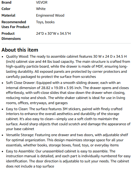Click the does not include a top surface line

(x=30, y=166)
